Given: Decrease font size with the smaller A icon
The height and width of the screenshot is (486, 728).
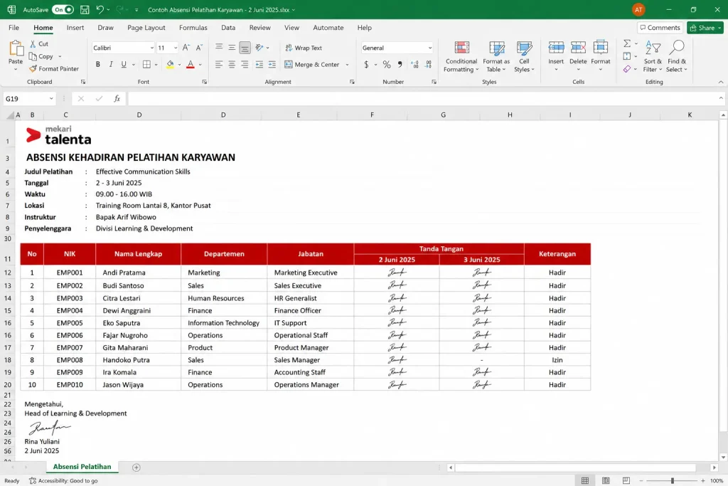Looking at the screenshot, I should pos(199,48).
